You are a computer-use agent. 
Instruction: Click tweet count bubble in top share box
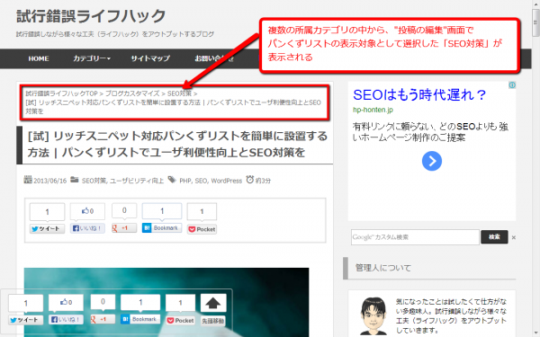coord(47,212)
